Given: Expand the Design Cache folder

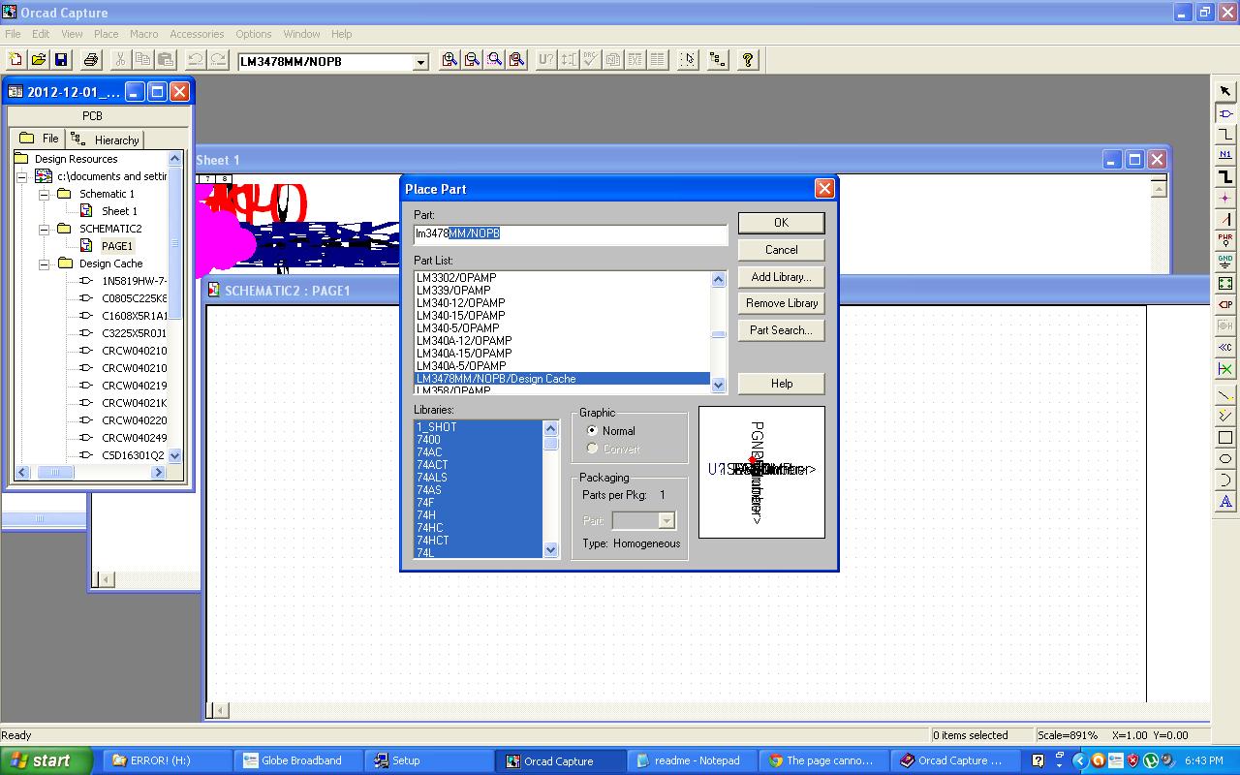Looking at the screenshot, I should pyautogui.click(x=44, y=263).
